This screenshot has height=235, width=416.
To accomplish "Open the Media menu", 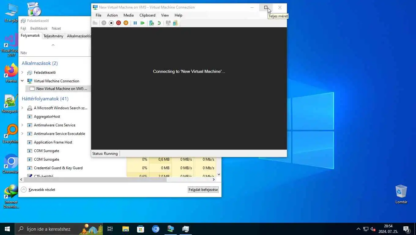I will pos(128,15).
